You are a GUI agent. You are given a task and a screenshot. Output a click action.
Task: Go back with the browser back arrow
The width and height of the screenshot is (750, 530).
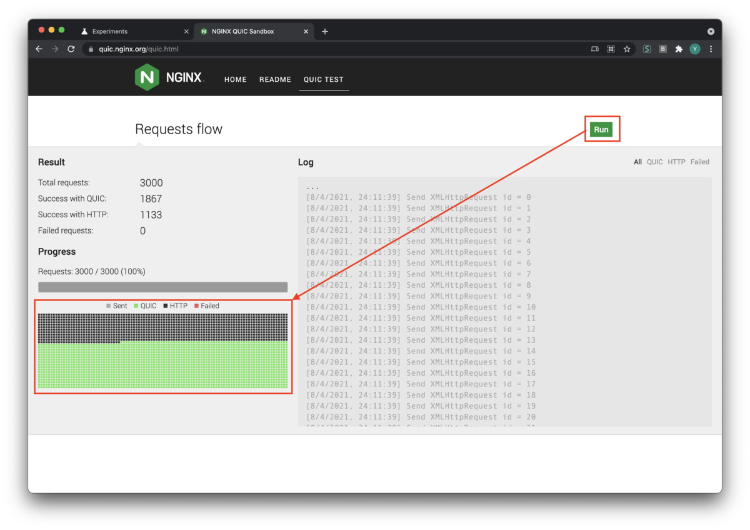tap(39, 49)
